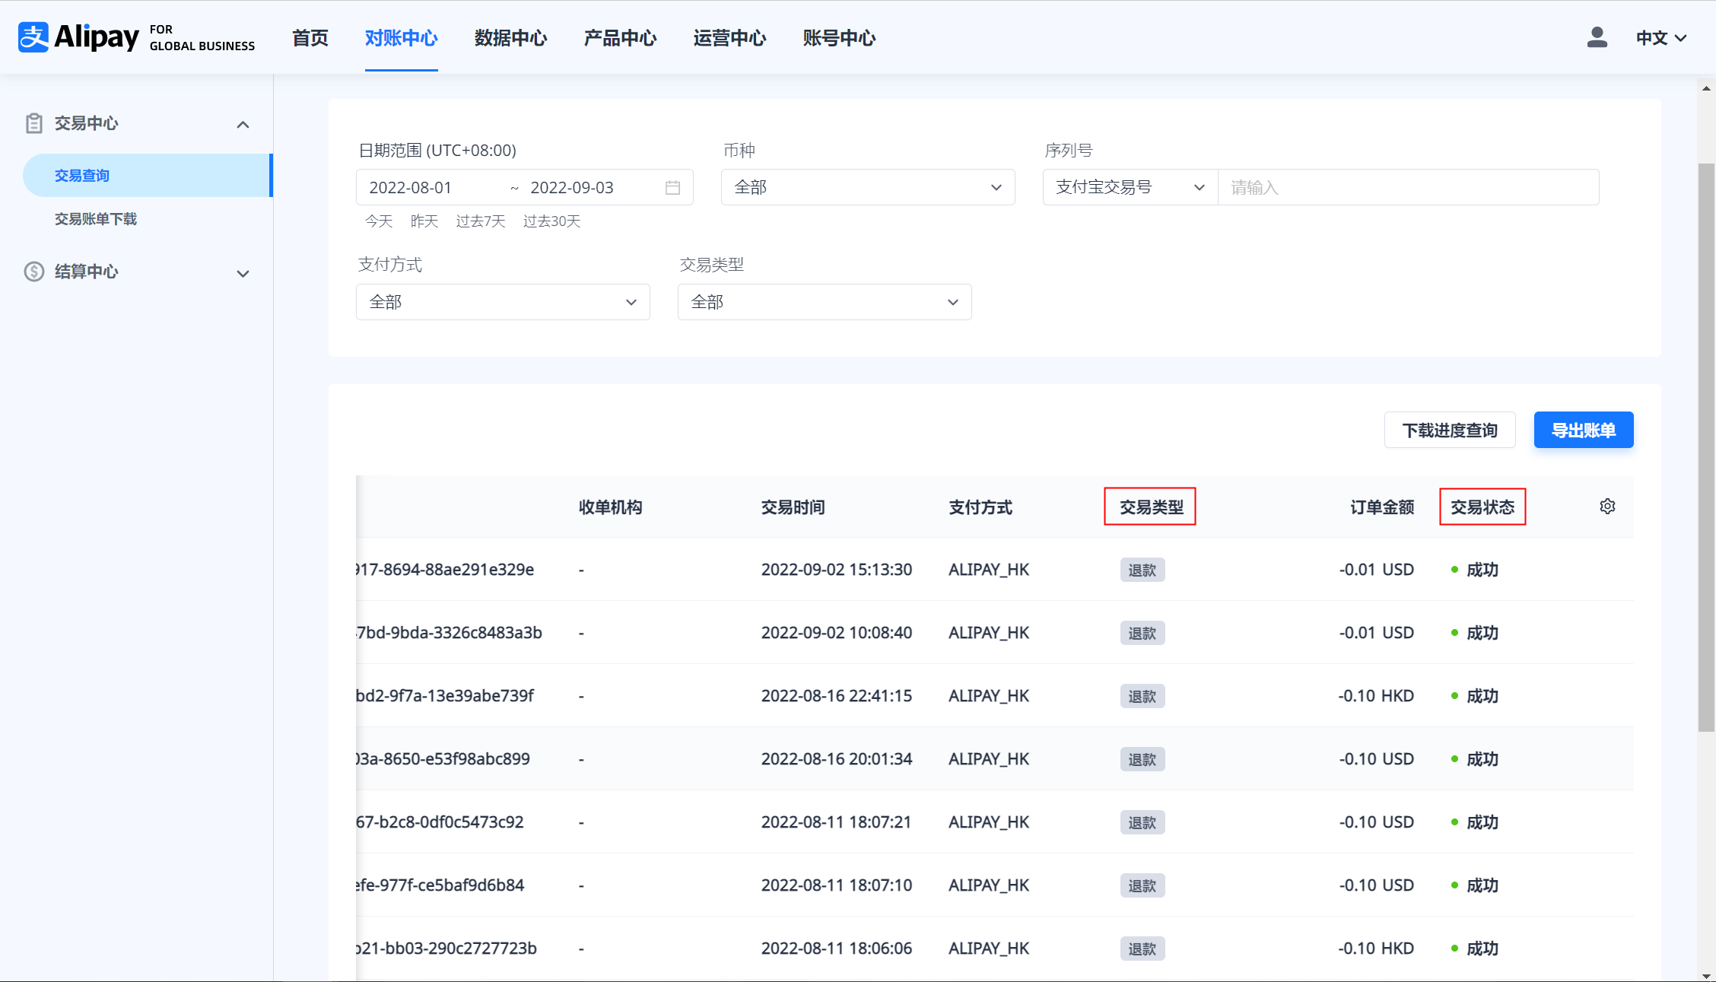Go to 数据中心 top tab
The width and height of the screenshot is (1716, 982).
[510, 38]
